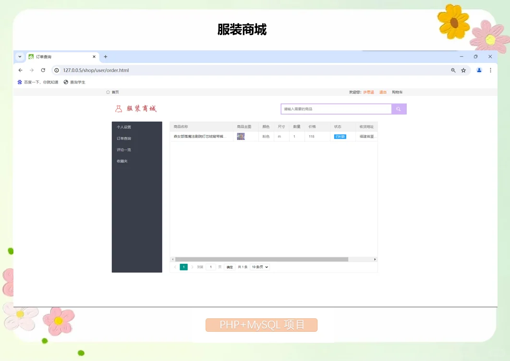Viewport: 510px width, 361px height.
Task: Click the magnifier search icon
Action: click(x=399, y=109)
